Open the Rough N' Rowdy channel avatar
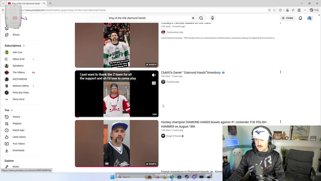The height and width of the screenshot is (181, 321). pos(163,136)
